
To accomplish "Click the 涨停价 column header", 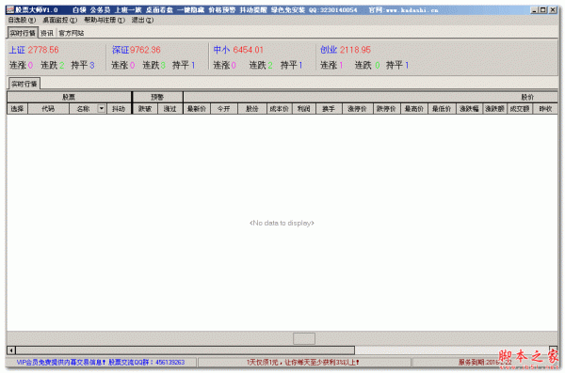I will (x=357, y=109).
